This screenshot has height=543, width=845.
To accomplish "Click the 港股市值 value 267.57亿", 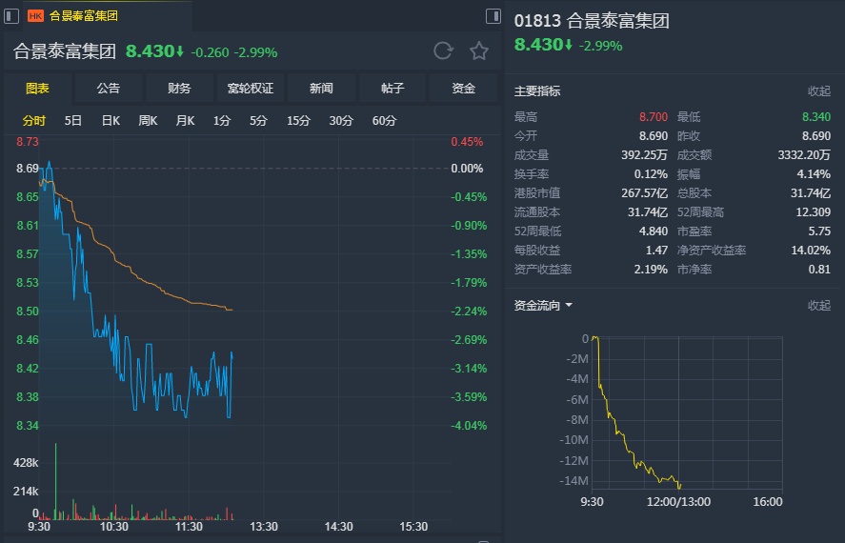I will (x=644, y=192).
